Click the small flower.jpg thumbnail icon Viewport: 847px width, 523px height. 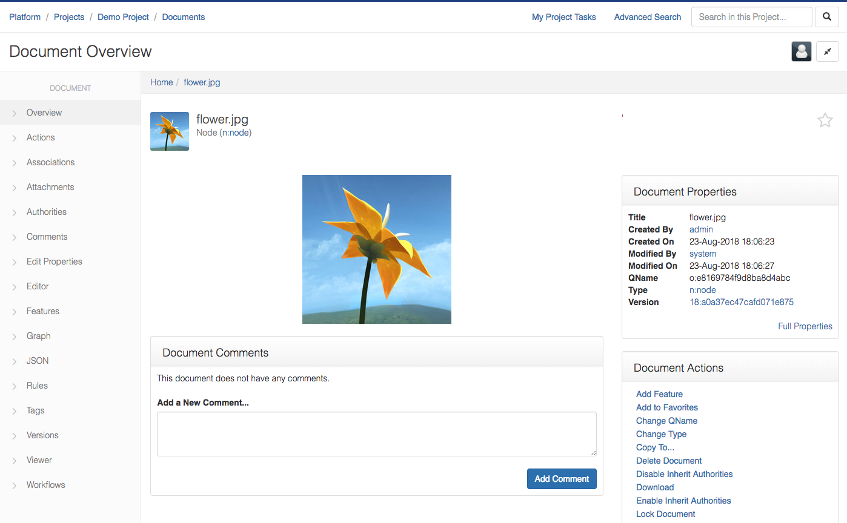coord(170,131)
